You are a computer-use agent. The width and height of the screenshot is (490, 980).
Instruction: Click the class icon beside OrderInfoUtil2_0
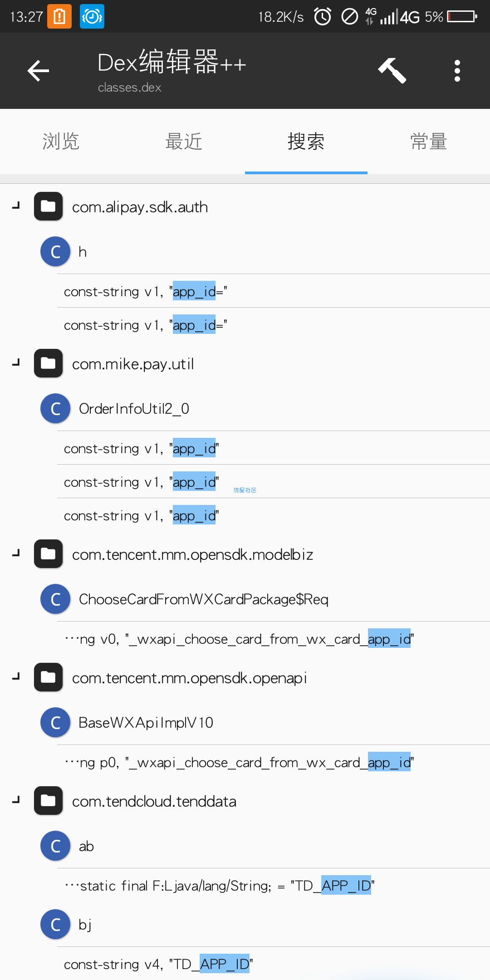(55, 408)
